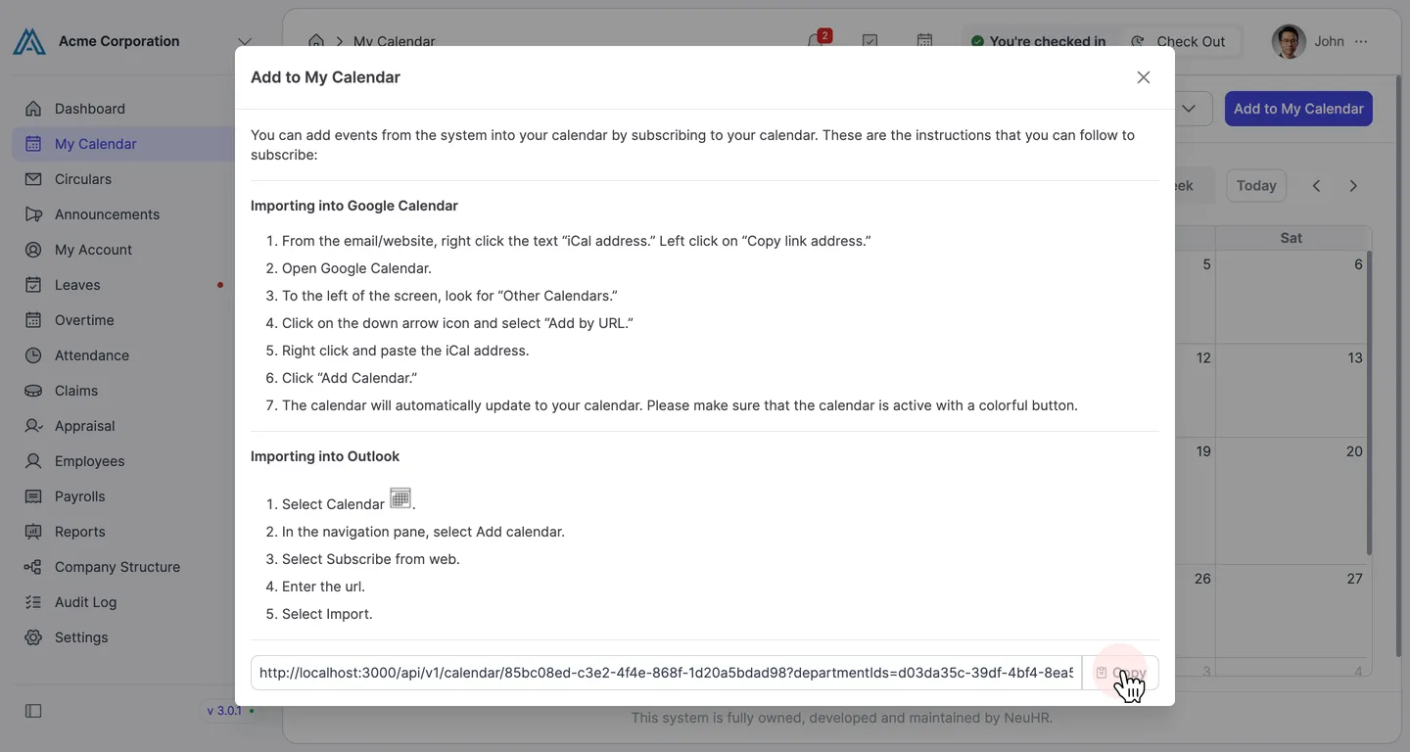Viewport: 1410px width, 752px height.
Task: Open Dashboard from the sidebar
Action: tap(123, 109)
